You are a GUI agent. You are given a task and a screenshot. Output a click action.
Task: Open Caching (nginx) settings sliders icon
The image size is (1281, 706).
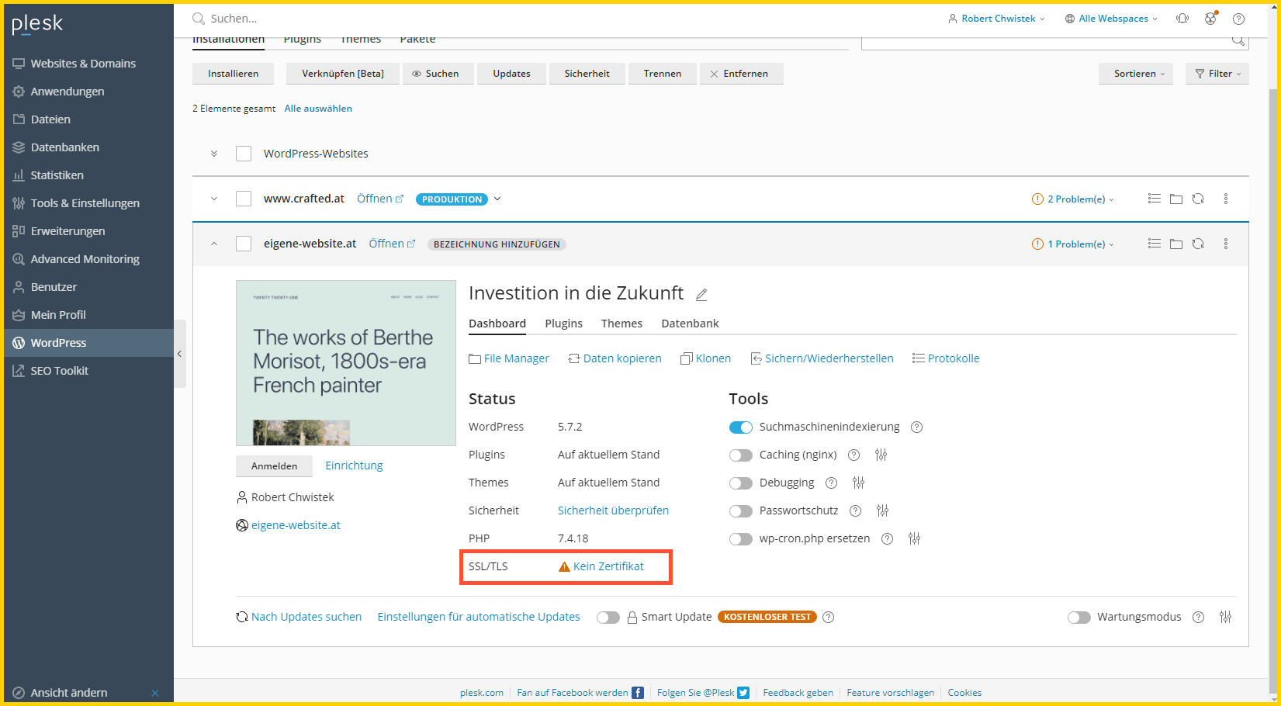click(881, 455)
